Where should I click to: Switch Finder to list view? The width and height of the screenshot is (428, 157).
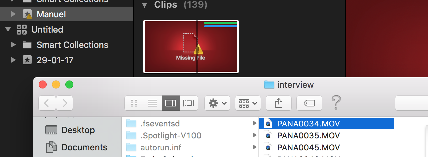coord(153,103)
